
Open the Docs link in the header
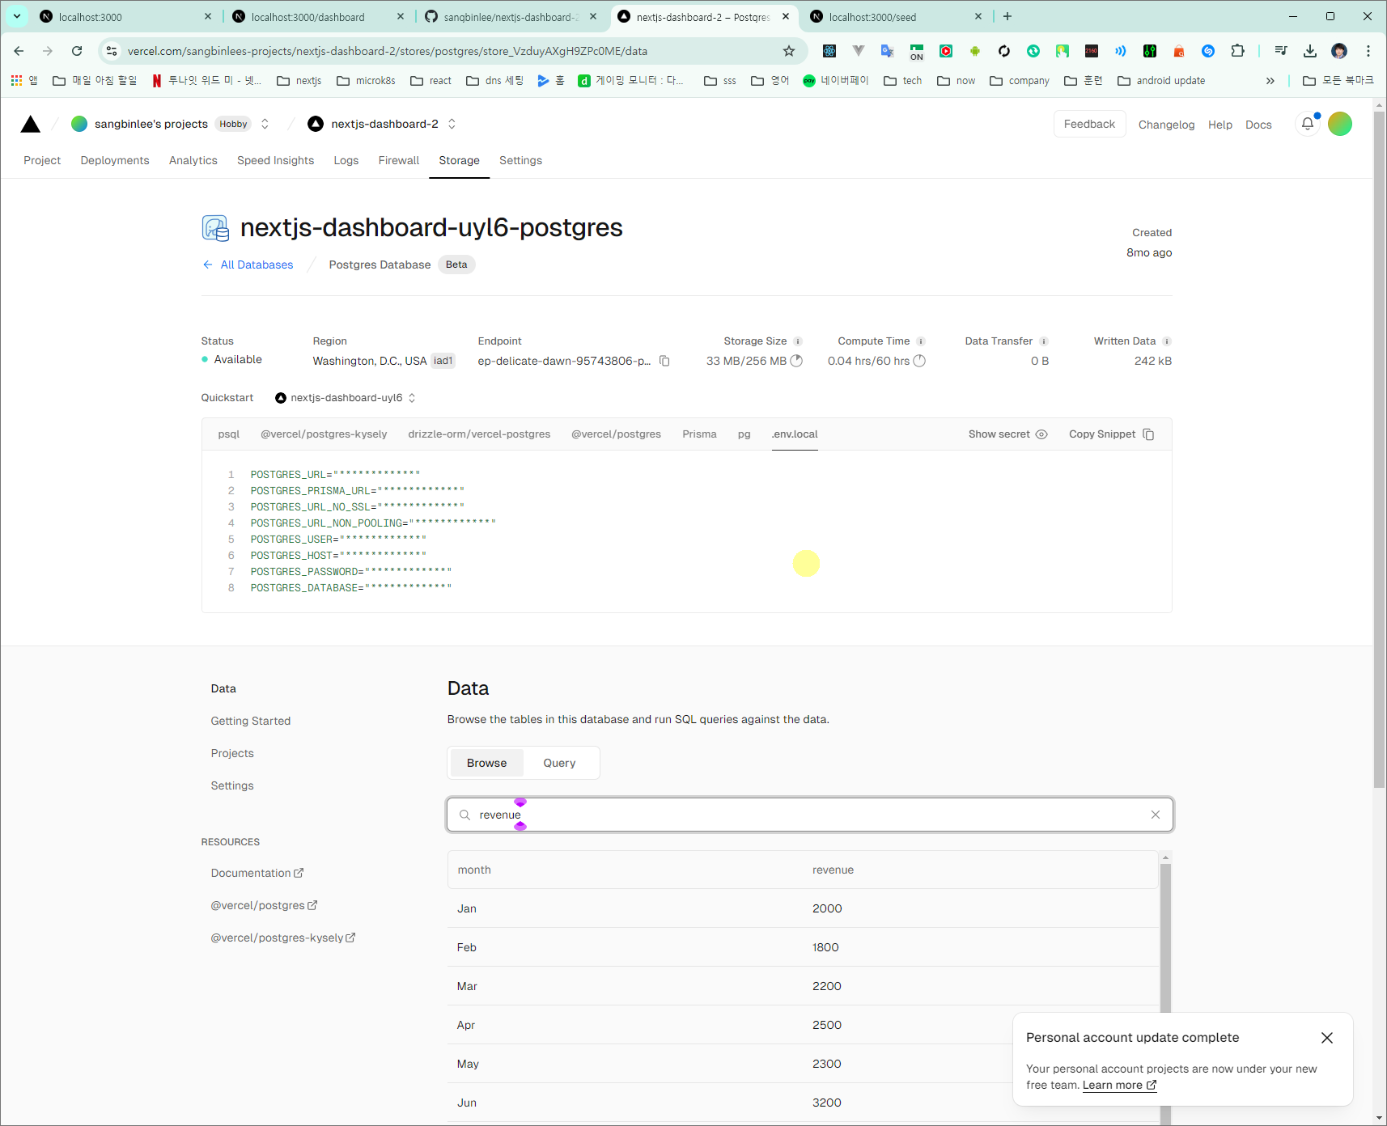1258,125
